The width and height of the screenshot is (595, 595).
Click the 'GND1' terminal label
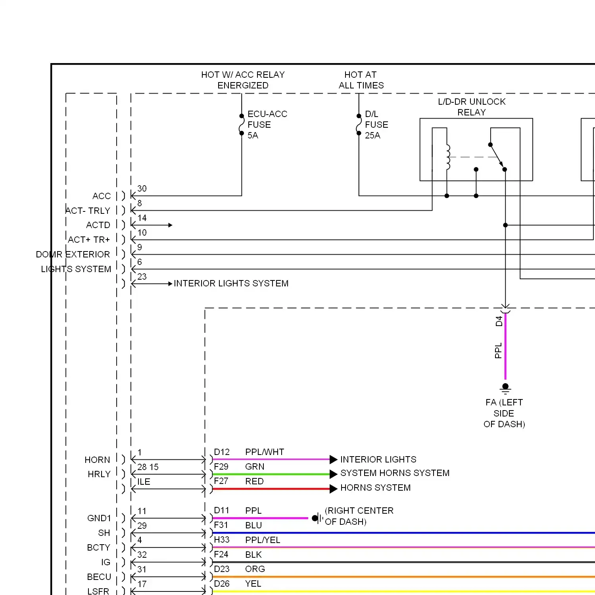99,518
